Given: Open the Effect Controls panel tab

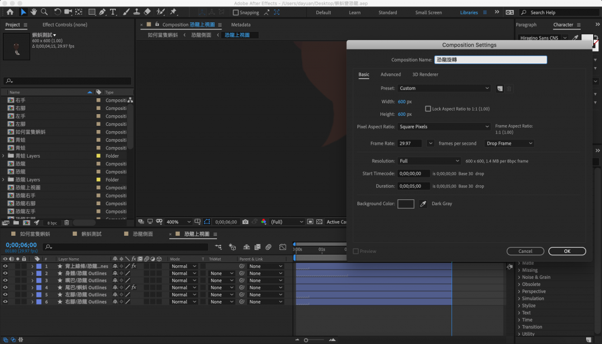Looking at the screenshot, I should tap(65, 25).
